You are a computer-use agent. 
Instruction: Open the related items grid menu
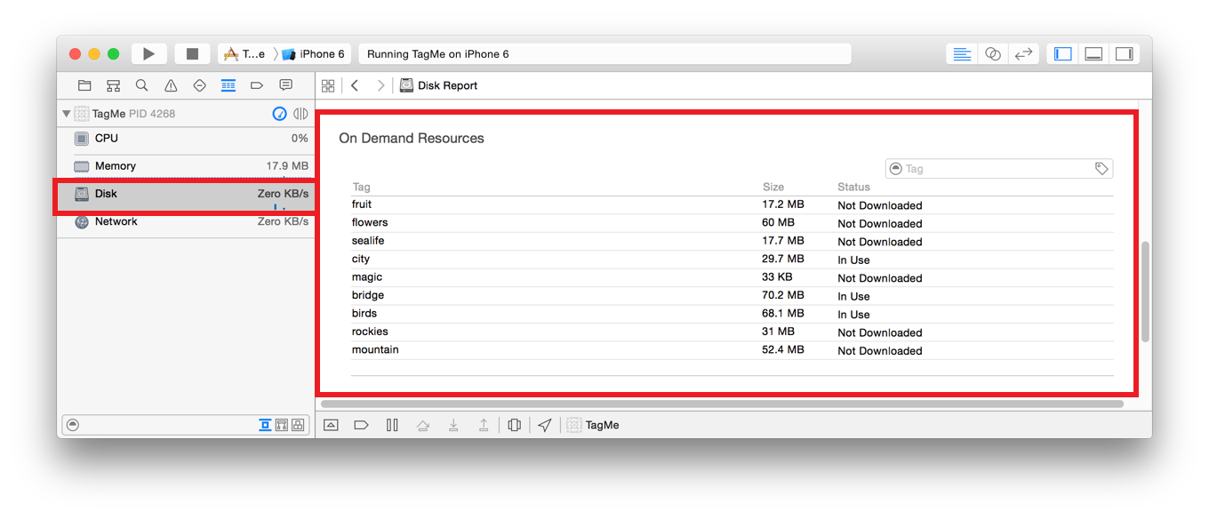(328, 85)
